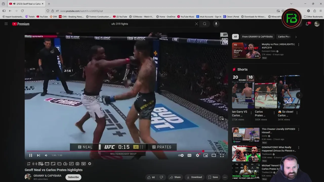Skip to the next video

click(38, 155)
